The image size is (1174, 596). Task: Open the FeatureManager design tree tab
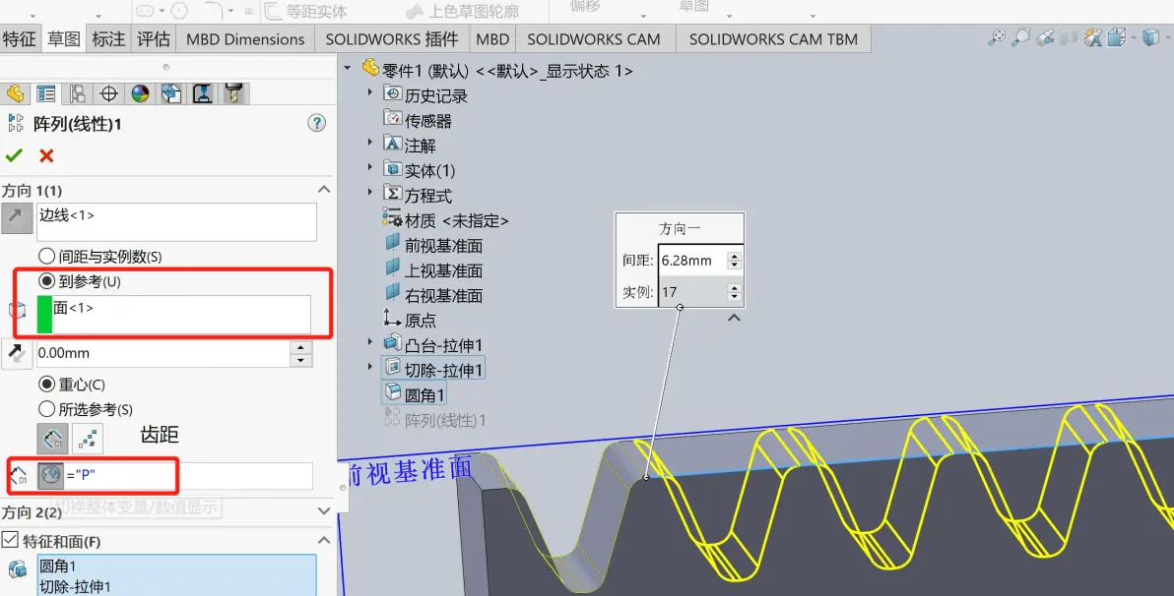tap(15, 93)
